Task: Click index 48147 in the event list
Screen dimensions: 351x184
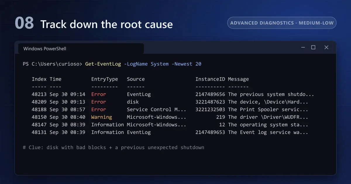Action: (x=39, y=125)
